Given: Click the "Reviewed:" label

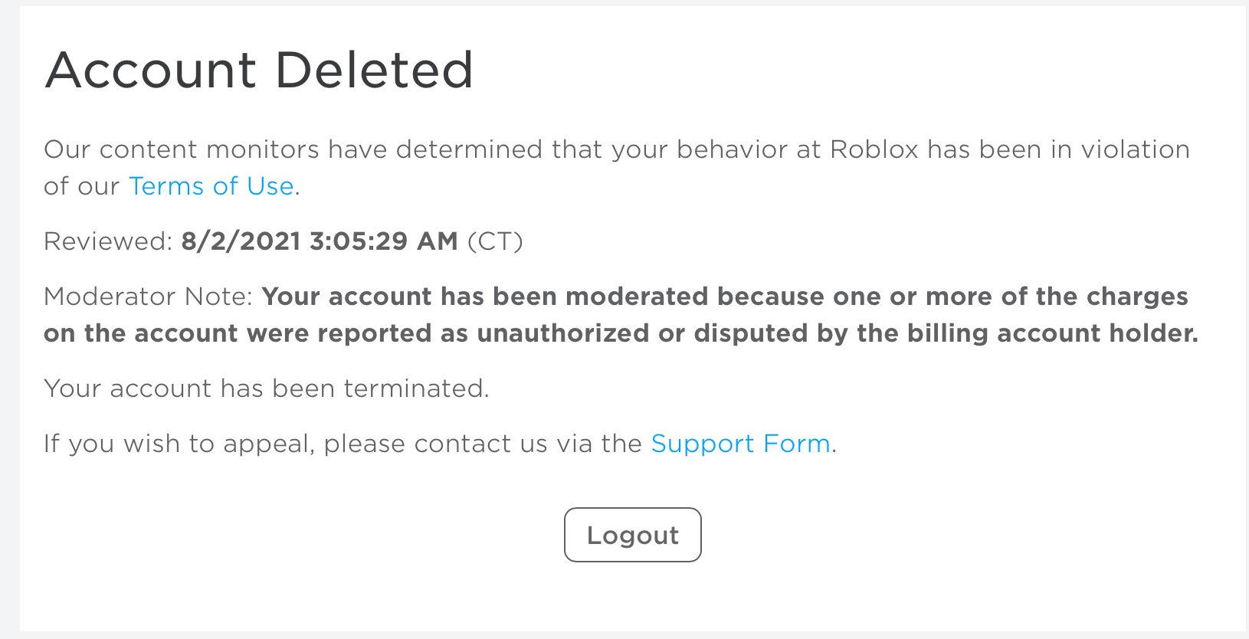Looking at the screenshot, I should (x=108, y=241).
